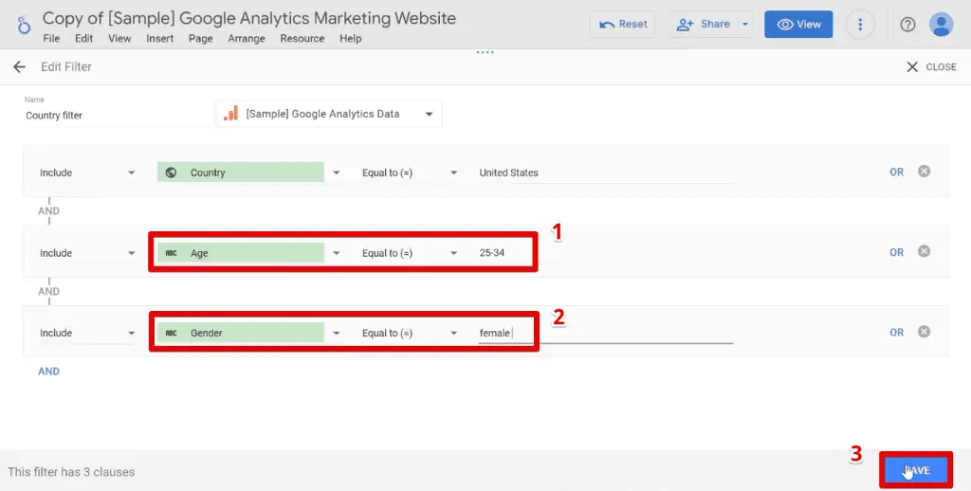
Task: Click OR in the Country clause row
Action: pos(896,173)
